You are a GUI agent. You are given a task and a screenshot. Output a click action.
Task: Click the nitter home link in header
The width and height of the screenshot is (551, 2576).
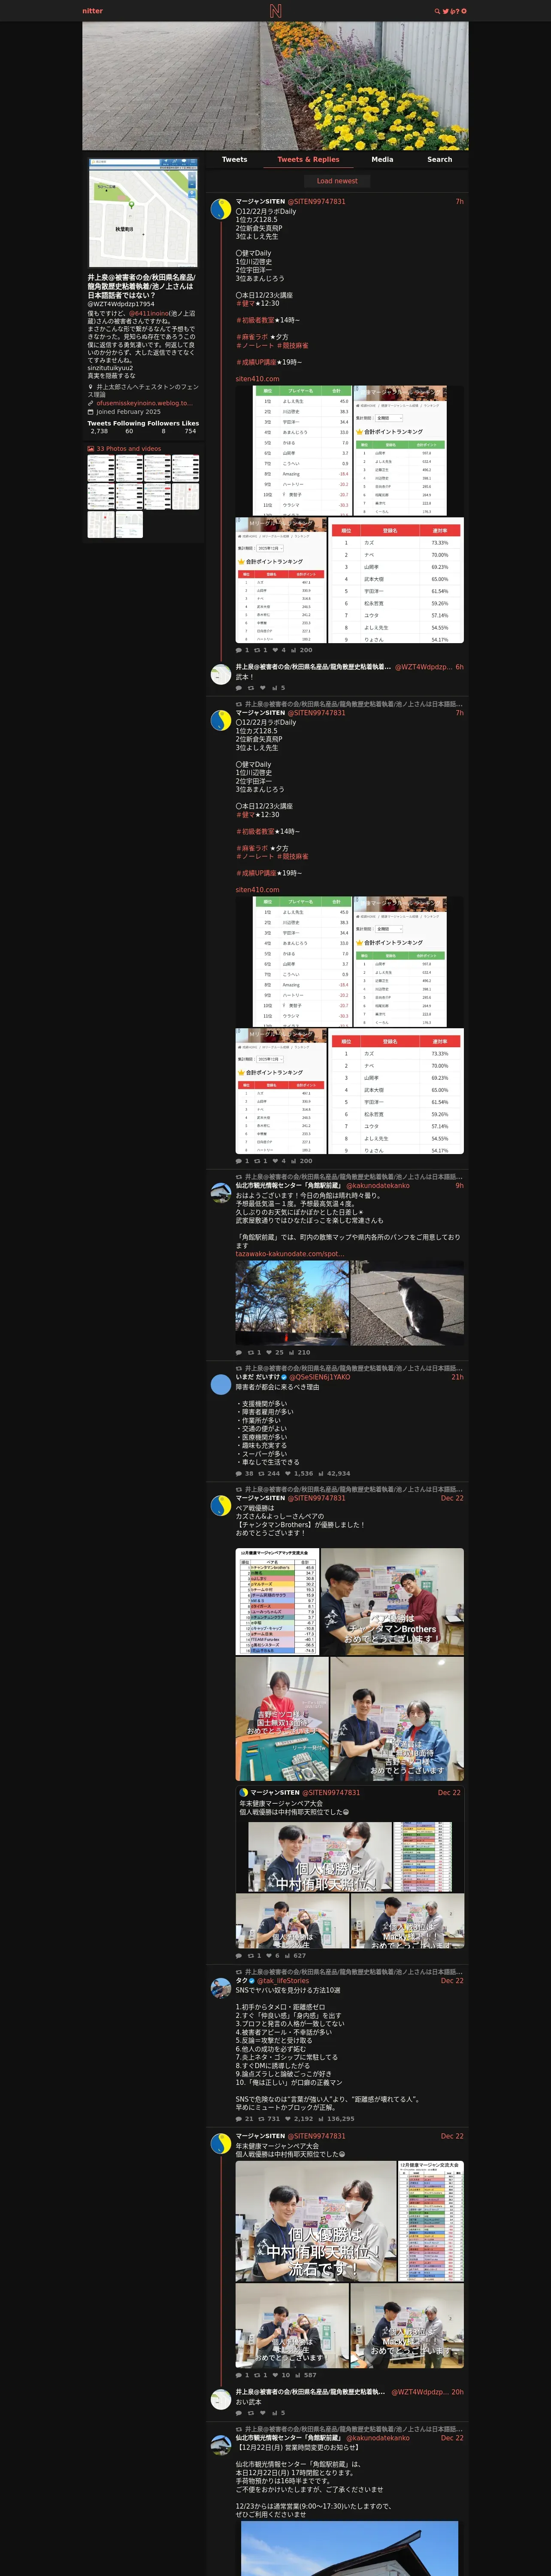pos(92,11)
